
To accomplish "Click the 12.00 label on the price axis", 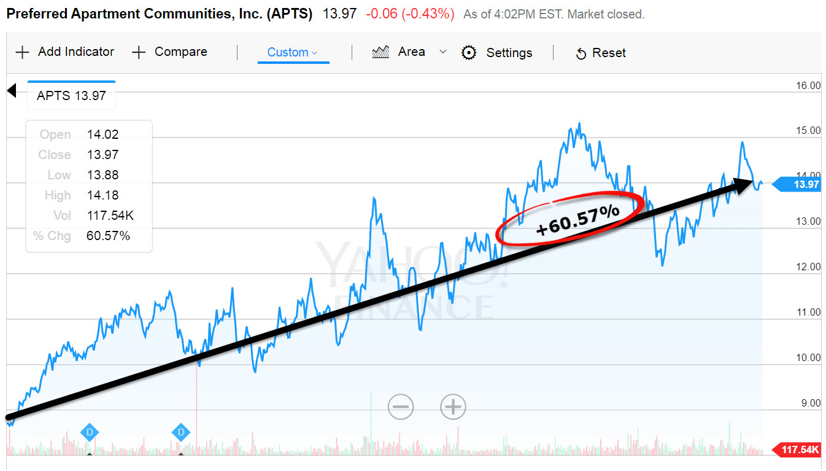I will click(x=808, y=267).
